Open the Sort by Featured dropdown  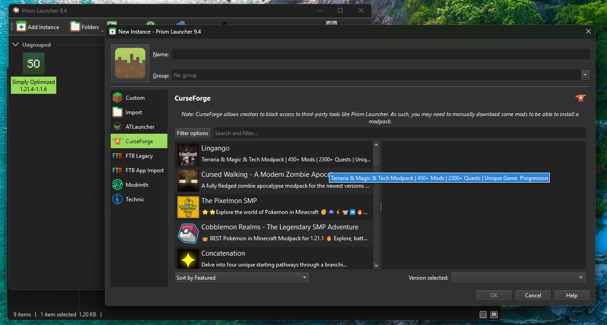[242, 277]
